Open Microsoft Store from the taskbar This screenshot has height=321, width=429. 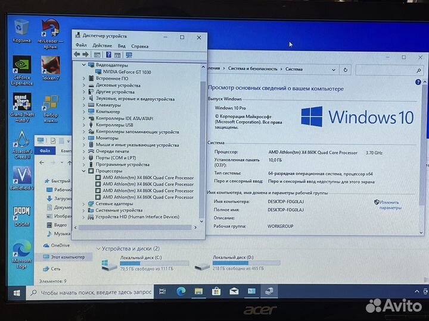216,291
